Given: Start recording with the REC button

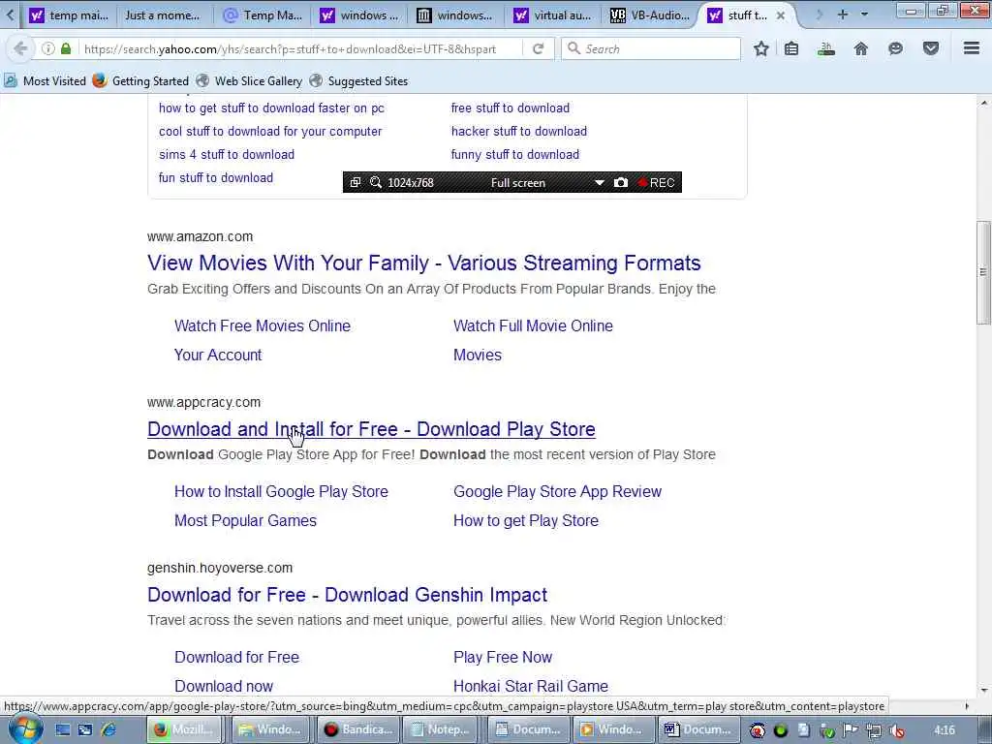Looking at the screenshot, I should click(656, 182).
